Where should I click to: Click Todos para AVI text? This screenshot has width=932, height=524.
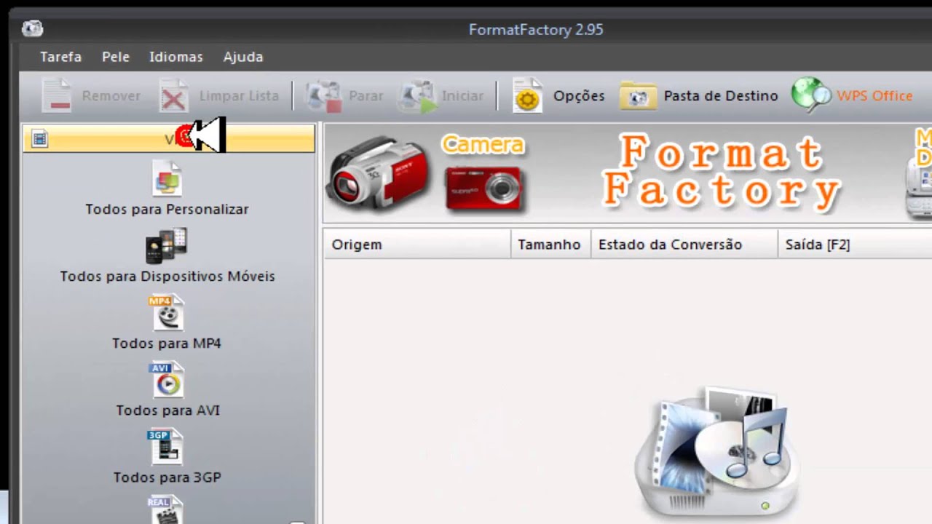point(167,410)
